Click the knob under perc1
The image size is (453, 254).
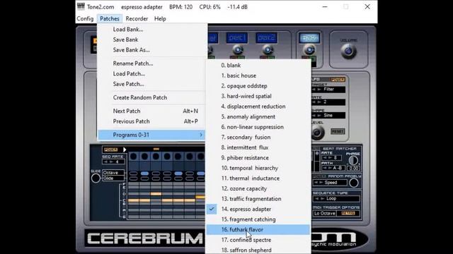pos(238,50)
